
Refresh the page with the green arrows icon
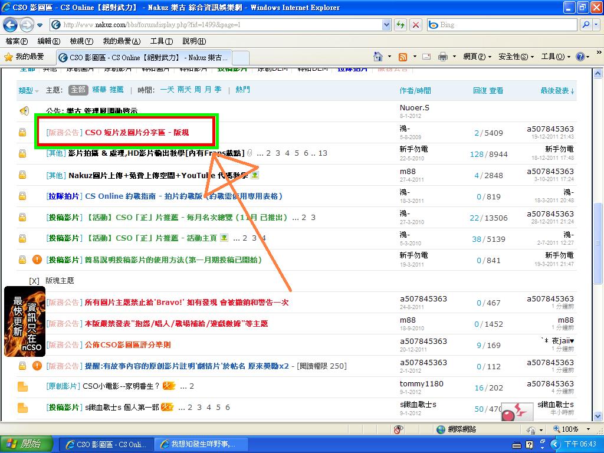(401, 25)
